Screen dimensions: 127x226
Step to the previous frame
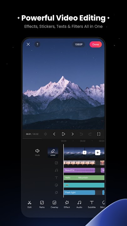click(x=54, y=134)
